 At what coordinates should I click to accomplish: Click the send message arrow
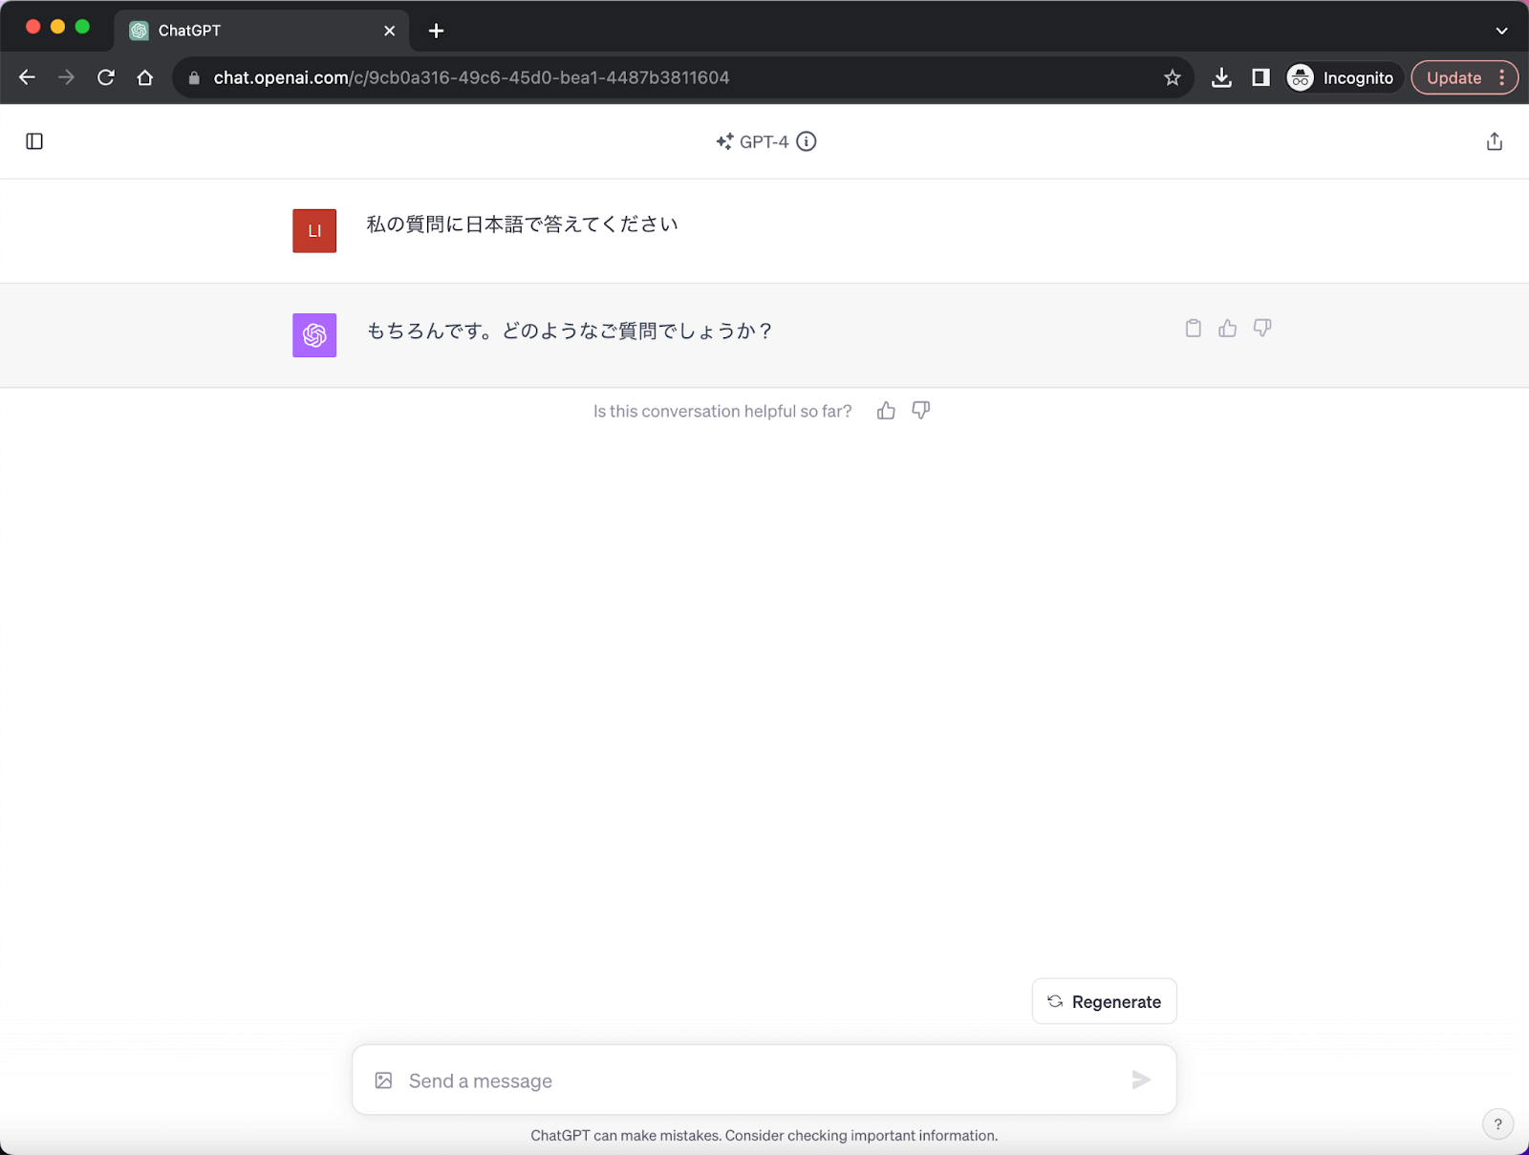pos(1141,1080)
